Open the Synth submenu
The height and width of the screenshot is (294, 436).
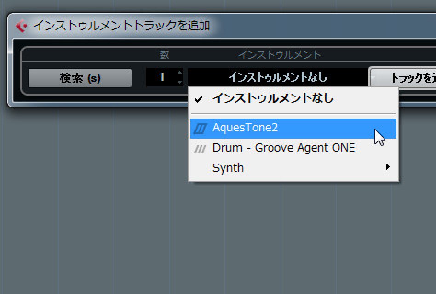293,168
